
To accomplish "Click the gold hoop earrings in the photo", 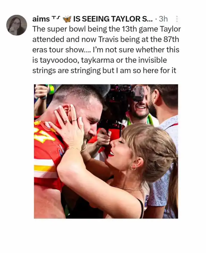I will tap(133, 167).
